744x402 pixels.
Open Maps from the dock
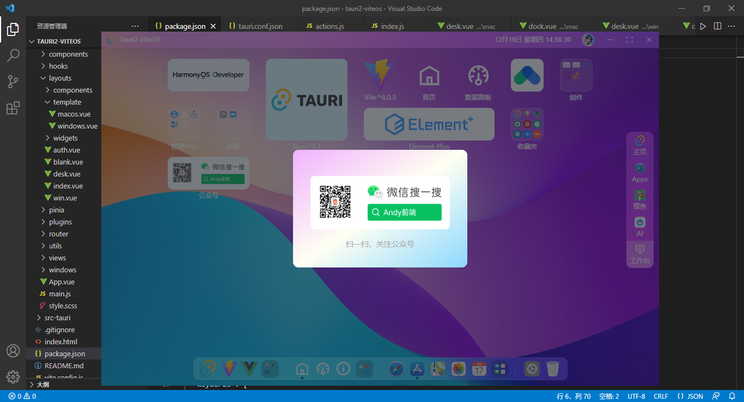(x=438, y=369)
